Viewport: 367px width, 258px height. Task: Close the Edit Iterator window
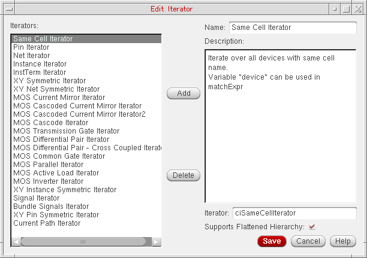pos(357,9)
